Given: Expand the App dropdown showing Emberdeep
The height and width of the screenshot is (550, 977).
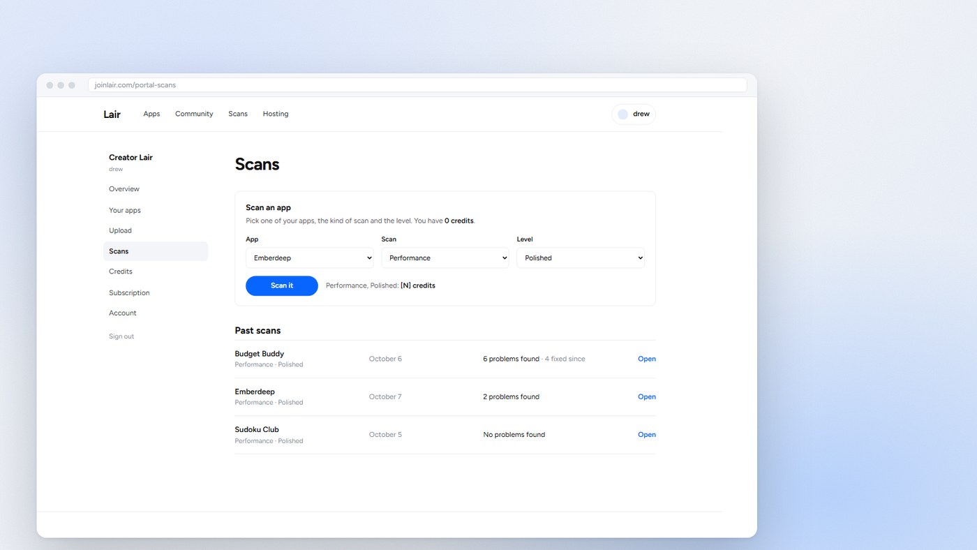Looking at the screenshot, I should [310, 258].
